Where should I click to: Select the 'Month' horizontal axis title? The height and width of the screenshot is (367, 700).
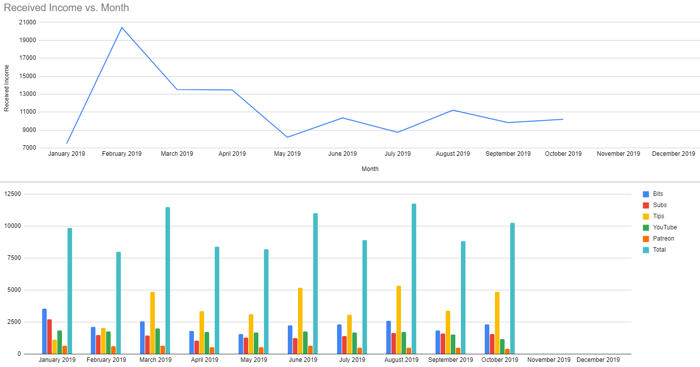[x=370, y=169]
